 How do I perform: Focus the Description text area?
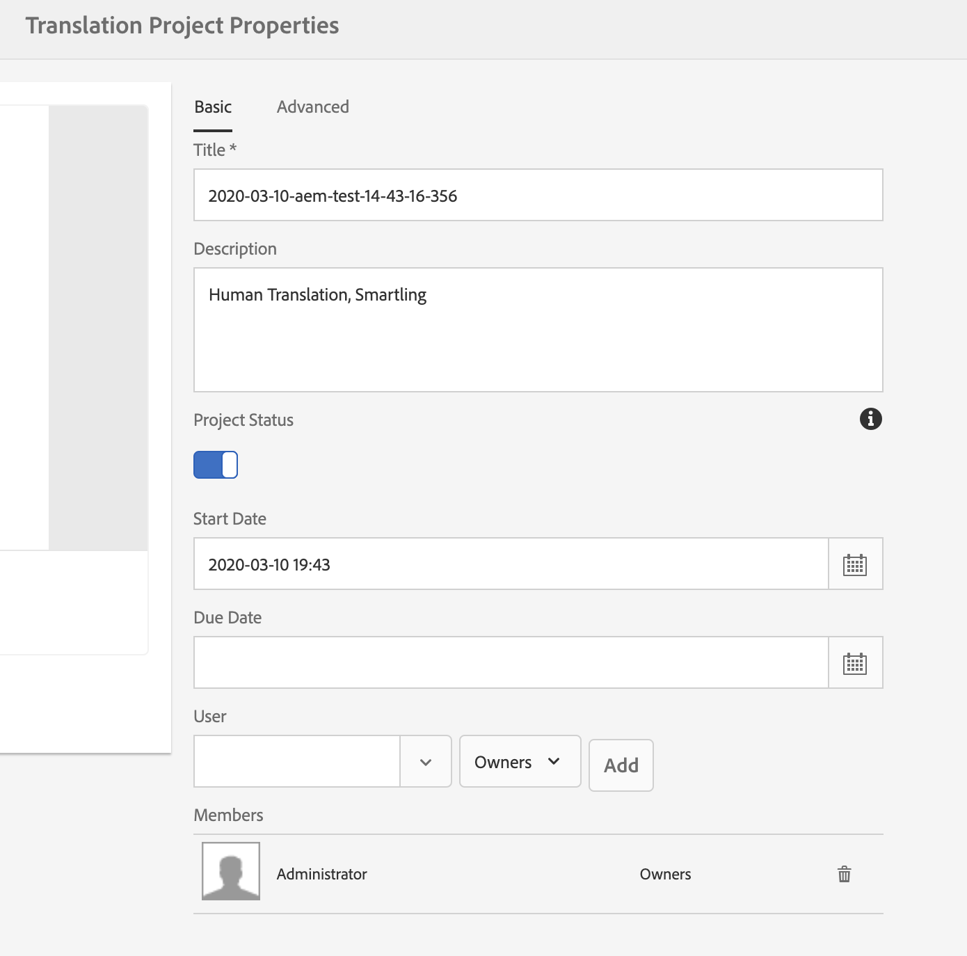(538, 330)
